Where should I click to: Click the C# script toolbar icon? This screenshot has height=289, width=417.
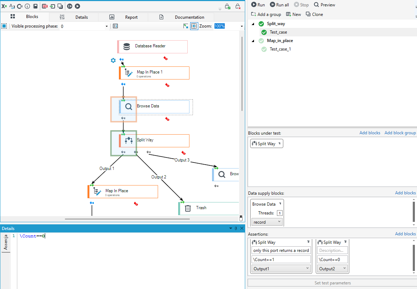[20, 6]
